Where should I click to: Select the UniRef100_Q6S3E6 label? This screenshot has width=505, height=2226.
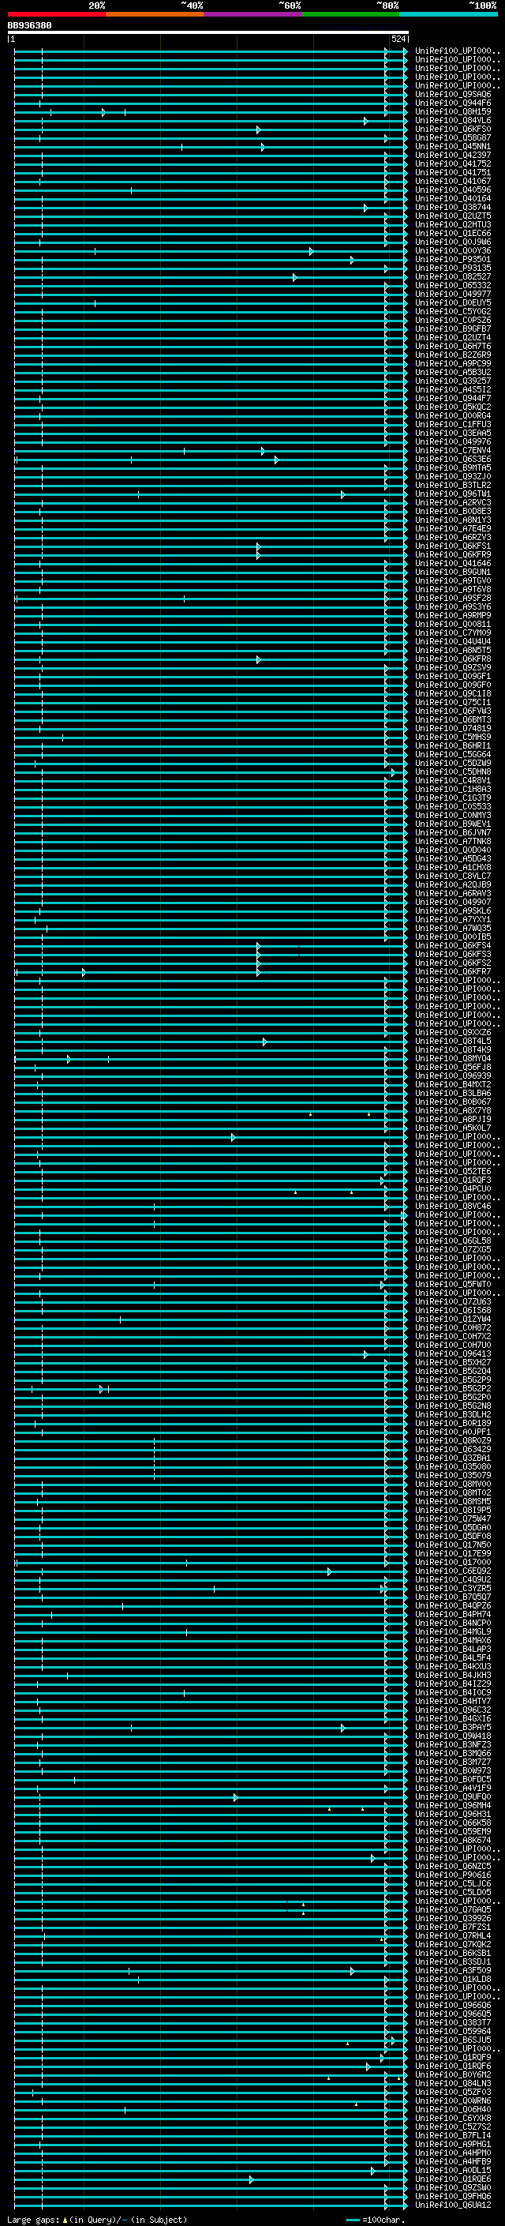453,459
